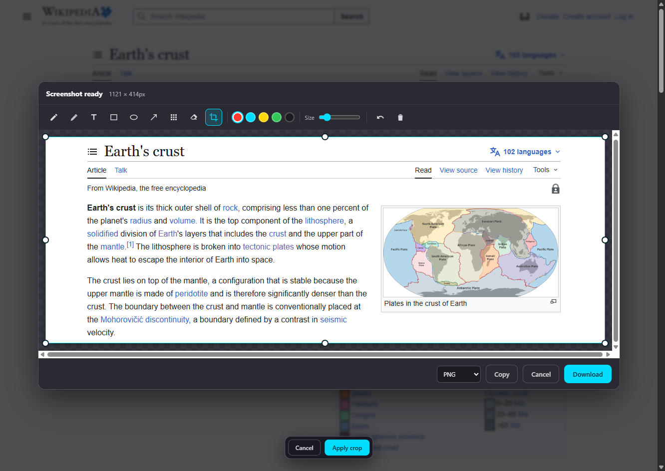This screenshot has width=665, height=471.
Task: Click the Search Wikipedia input field
Action: pos(234,16)
